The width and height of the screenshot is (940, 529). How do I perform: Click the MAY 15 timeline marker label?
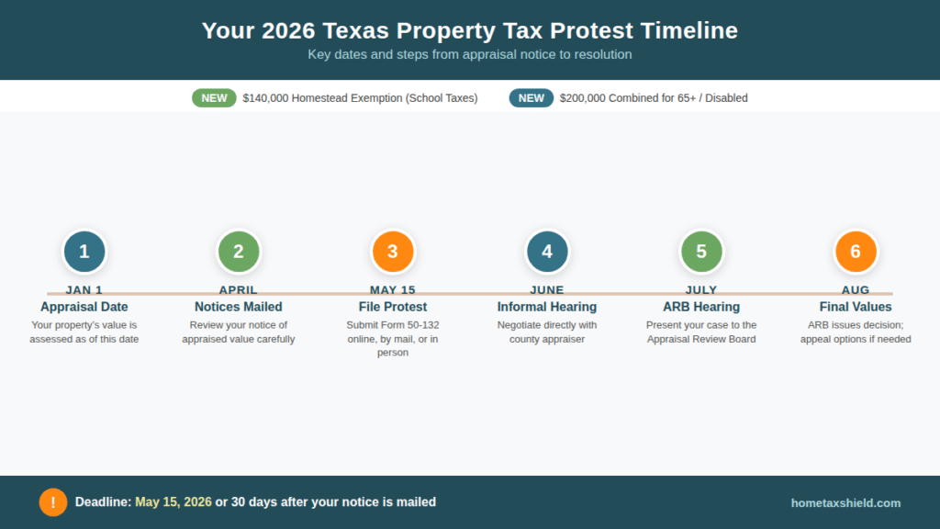click(393, 290)
